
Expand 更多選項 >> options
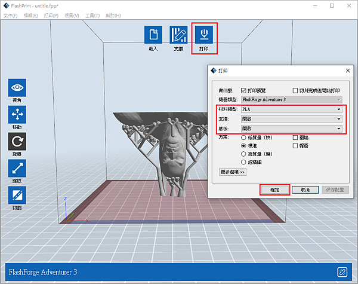(233, 172)
